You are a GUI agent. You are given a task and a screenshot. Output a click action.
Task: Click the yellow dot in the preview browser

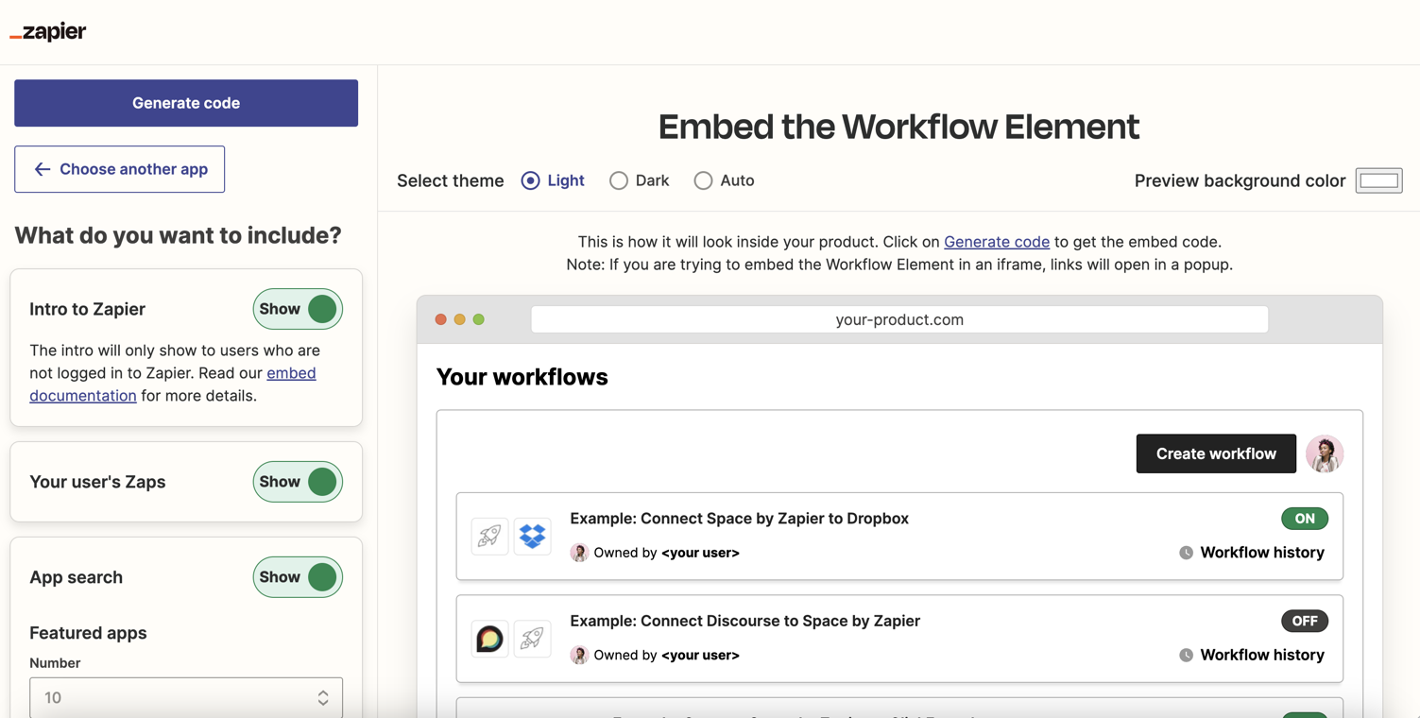(x=460, y=319)
